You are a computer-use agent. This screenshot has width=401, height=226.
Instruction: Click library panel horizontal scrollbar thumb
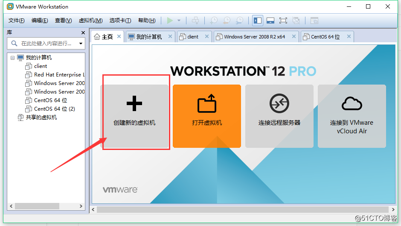[37, 206]
